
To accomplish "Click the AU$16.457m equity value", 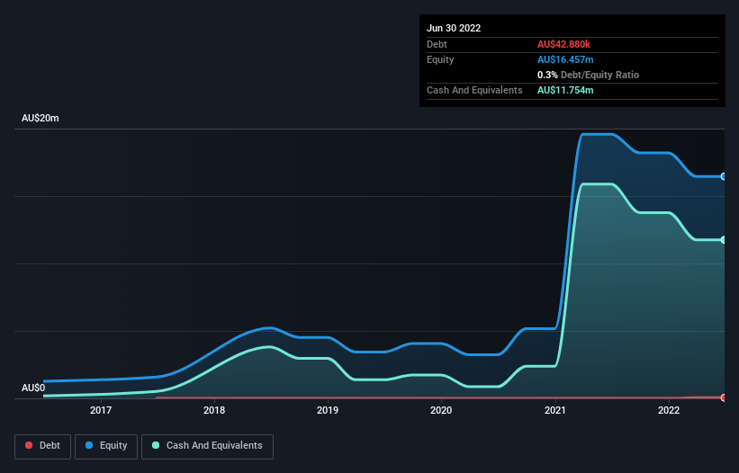I will click(x=565, y=59).
